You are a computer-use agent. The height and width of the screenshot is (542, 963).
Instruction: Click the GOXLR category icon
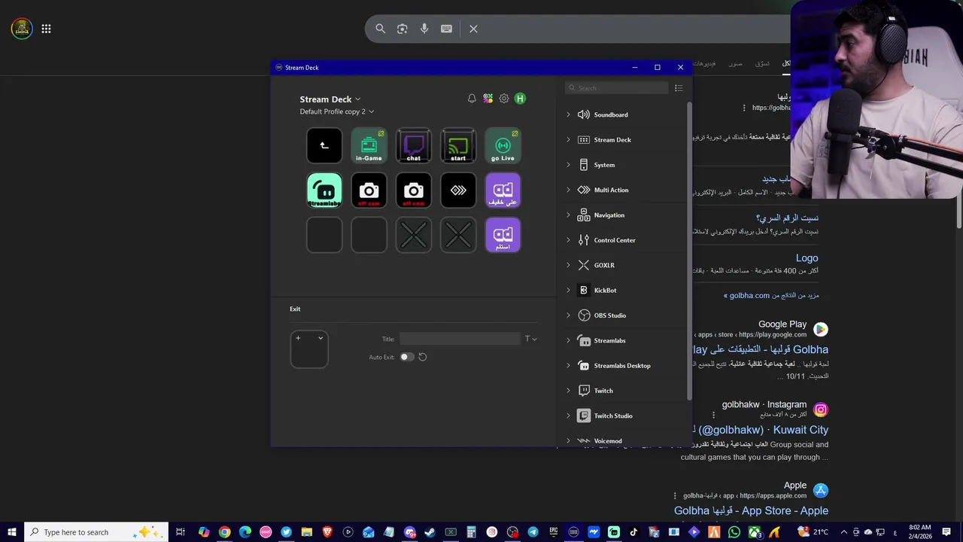pyautogui.click(x=583, y=265)
